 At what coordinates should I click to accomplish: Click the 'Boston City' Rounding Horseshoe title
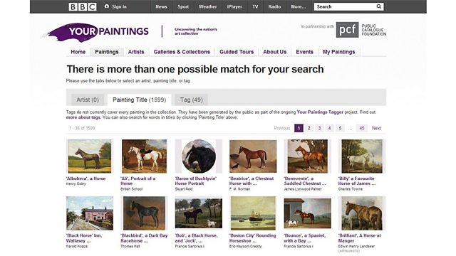[x=253, y=238]
